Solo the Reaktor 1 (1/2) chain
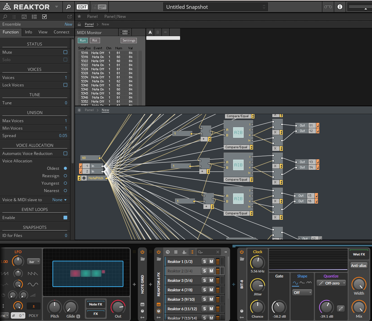Screen dimensions: 372x321 point(204,262)
